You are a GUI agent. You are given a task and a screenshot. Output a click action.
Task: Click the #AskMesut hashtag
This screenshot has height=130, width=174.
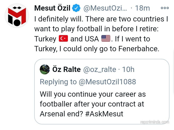click(104, 114)
